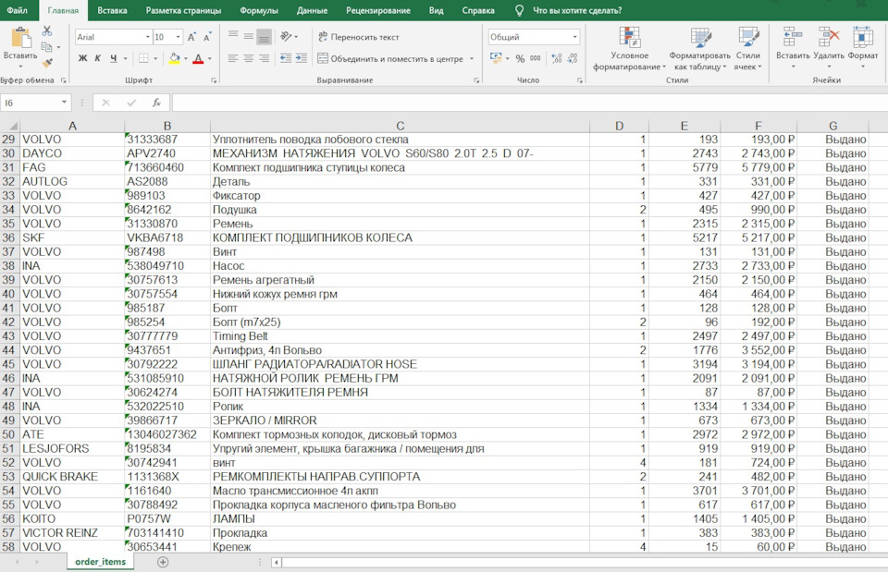Decrease indent icon
The height and width of the screenshot is (572, 888).
pos(286,58)
